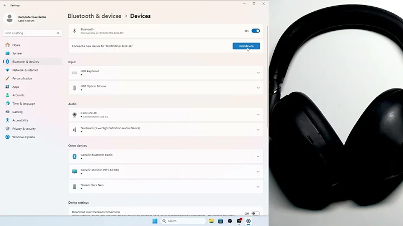Screen dimensions: 403x226
Task: Click the back arrow in Settings title bar
Action: point(5,5)
